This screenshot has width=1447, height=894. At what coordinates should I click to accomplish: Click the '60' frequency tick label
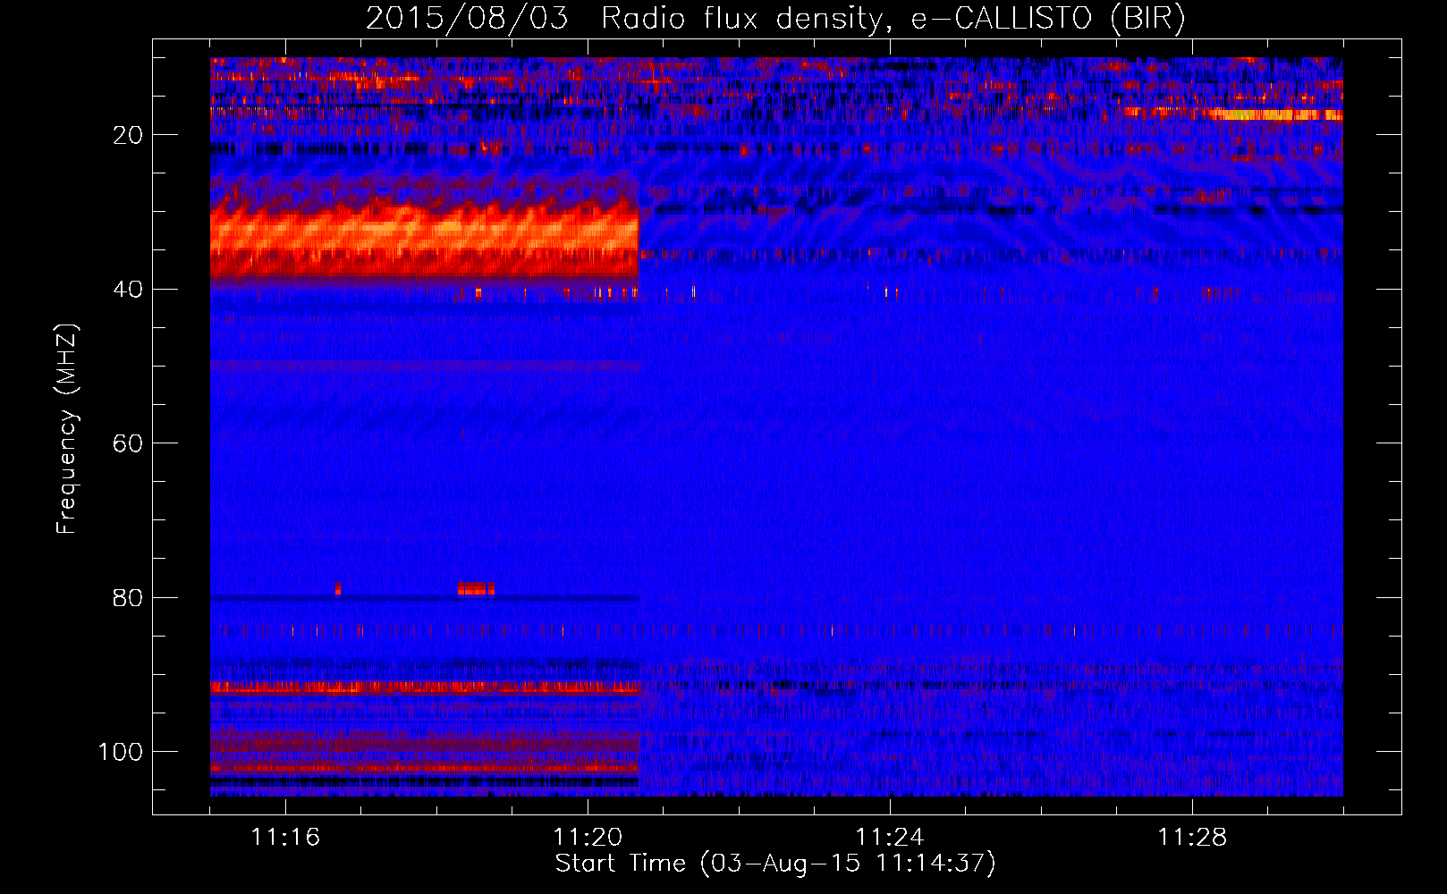click(x=128, y=443)
